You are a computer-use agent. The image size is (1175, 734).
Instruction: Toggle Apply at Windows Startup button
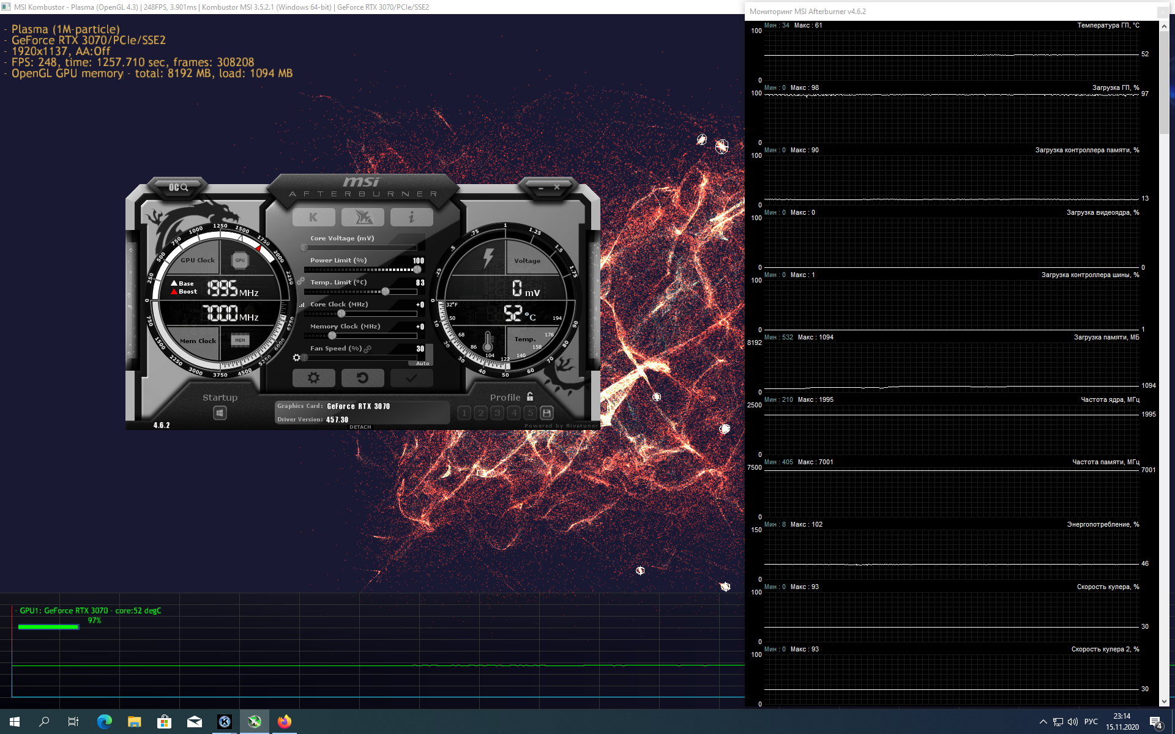coord(220,413)
